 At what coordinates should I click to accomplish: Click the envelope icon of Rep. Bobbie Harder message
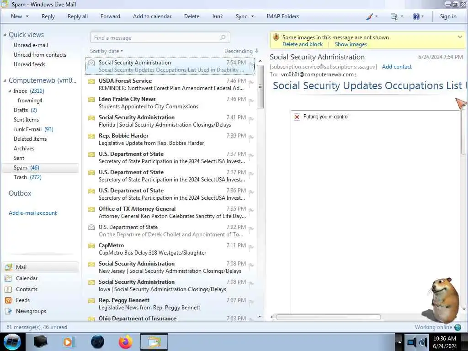91,136
